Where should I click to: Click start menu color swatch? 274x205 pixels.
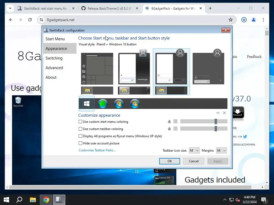click(176, 121)
